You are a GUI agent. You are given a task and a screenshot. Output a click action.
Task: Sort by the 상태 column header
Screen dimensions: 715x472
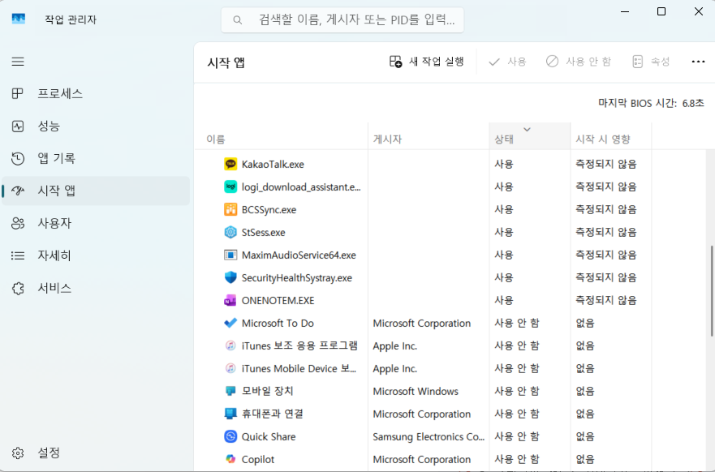pos(530,136)
